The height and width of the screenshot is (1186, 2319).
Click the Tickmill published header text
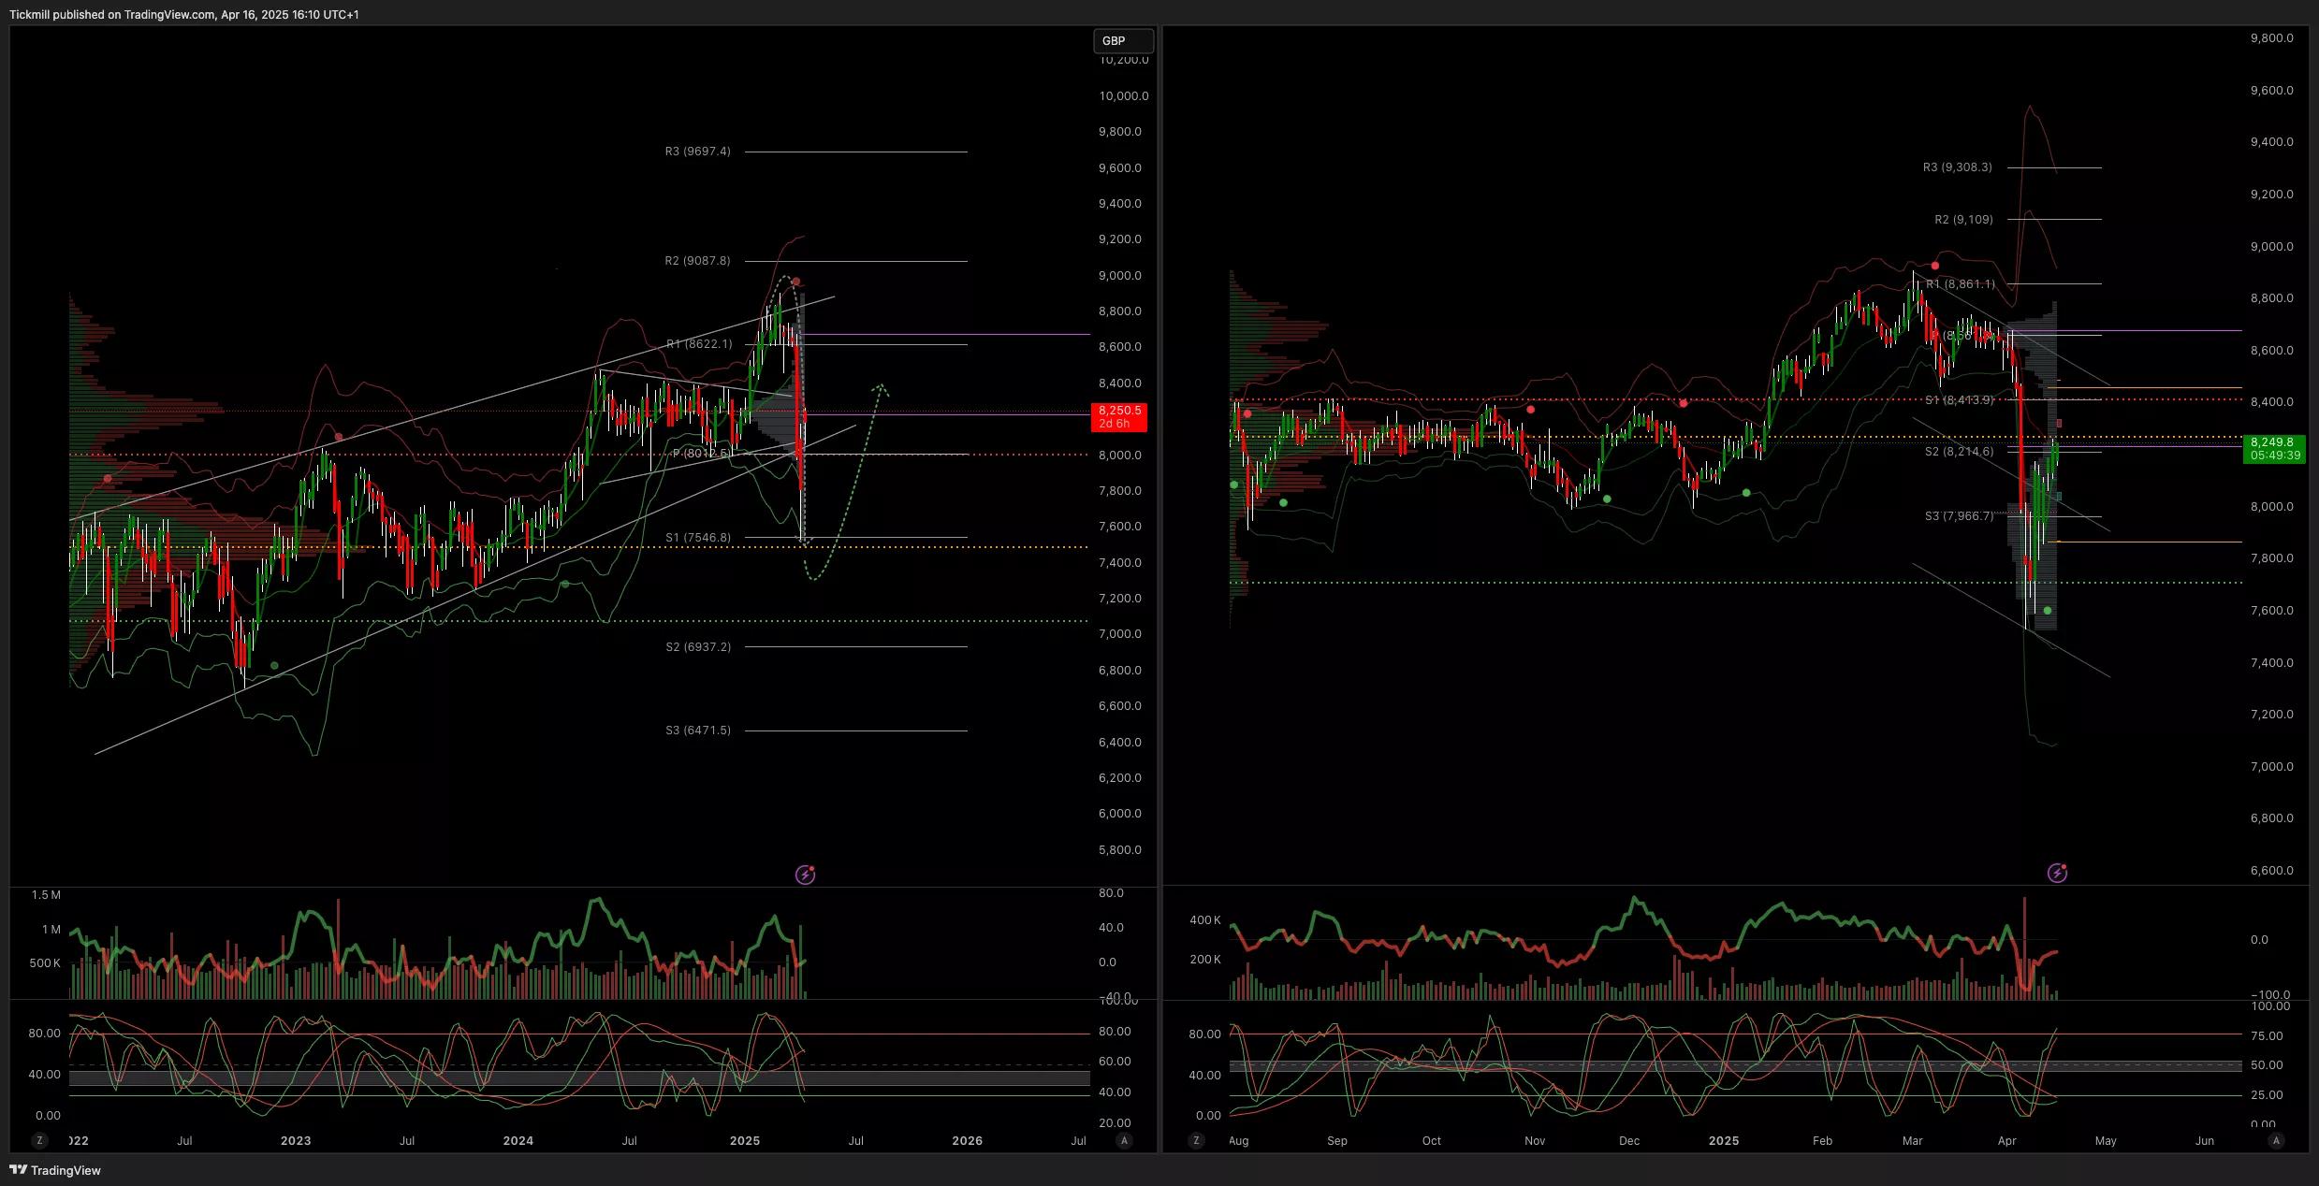click(183, 14)
